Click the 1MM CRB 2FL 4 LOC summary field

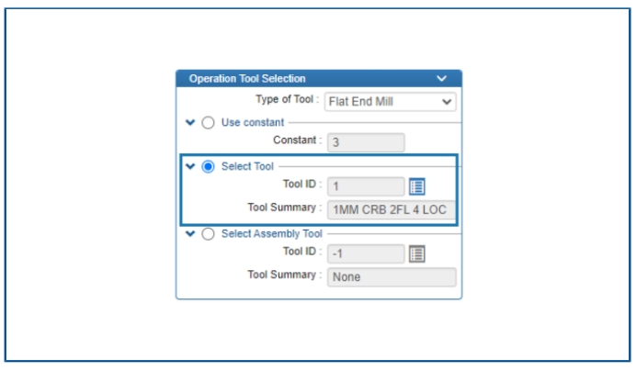point(391,209)
